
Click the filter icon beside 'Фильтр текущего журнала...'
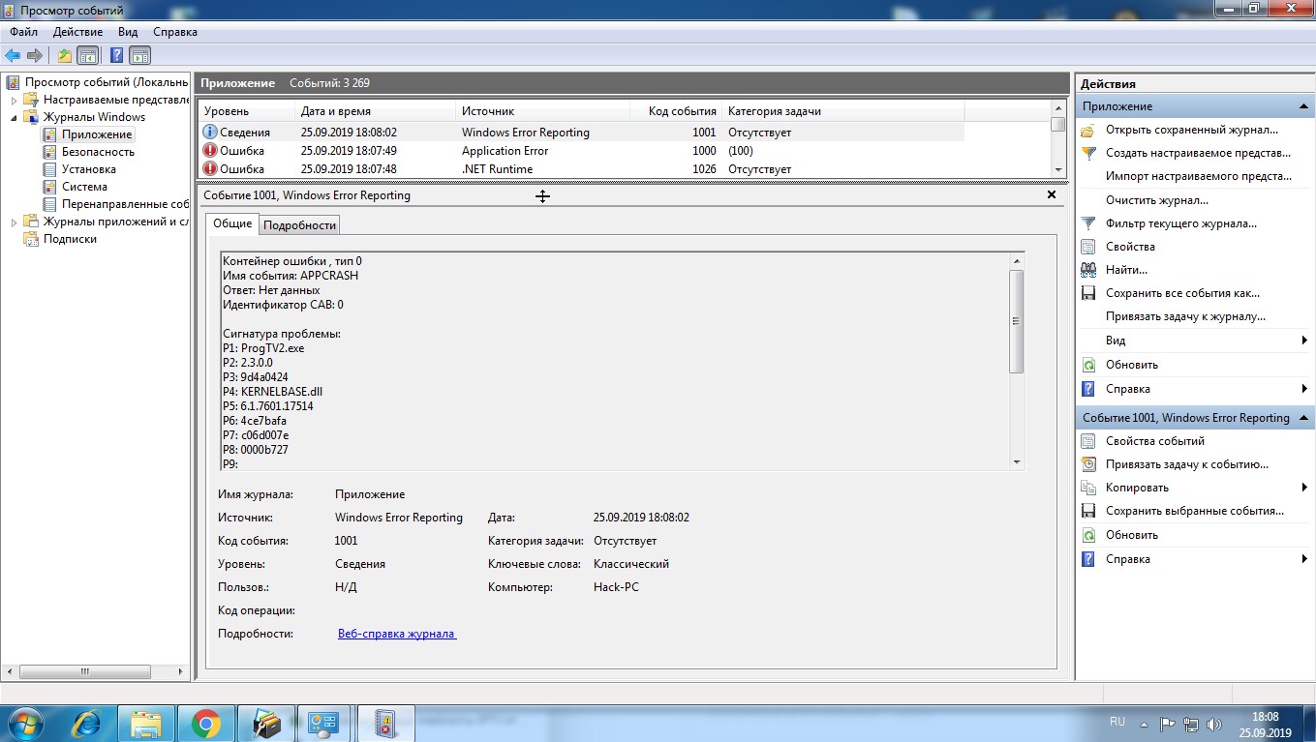pyautogui.click(x=1088, y=223)
